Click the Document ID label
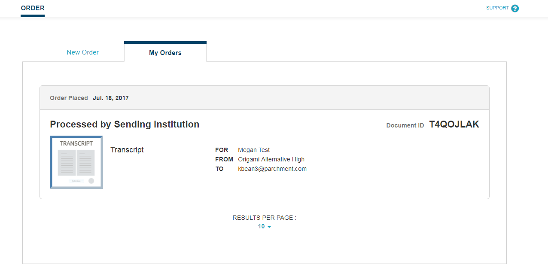This screenshot has height=264, width=548. [405, 125]
